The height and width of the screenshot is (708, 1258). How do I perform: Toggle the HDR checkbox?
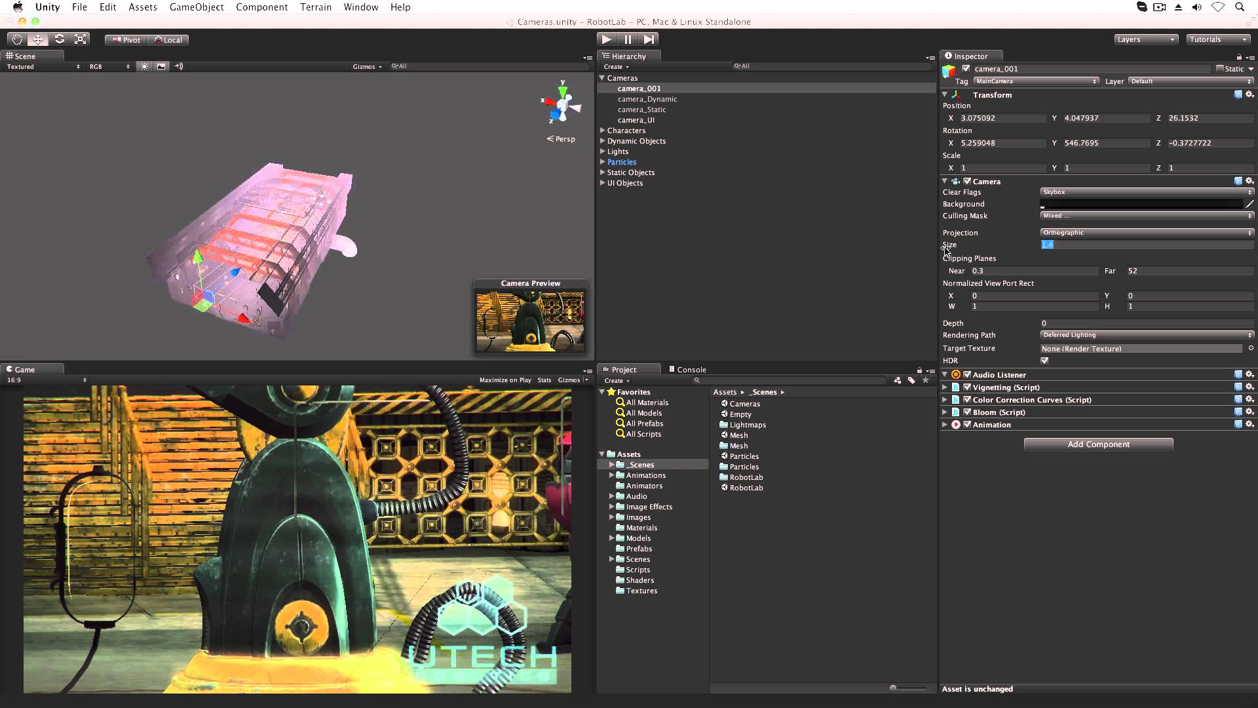click(1044, 361)
